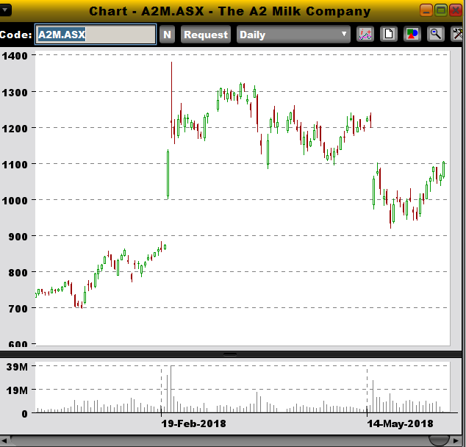466x447 pixels.
Task: Close the chart window
Action: 455,11
